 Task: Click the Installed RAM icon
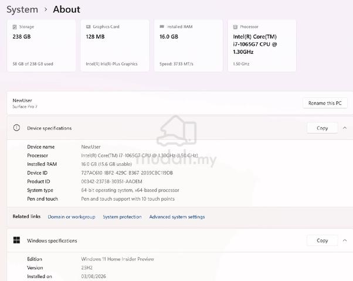(162, 26)
